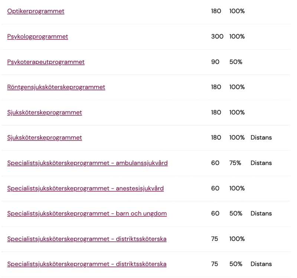Open Specialistsjuksköterskeprogrammet - anestesisjukvård link

click(x=85, y=188)
